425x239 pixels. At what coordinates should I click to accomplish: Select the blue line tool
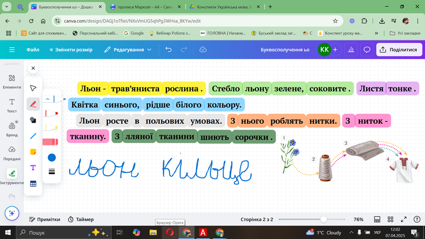33,136
